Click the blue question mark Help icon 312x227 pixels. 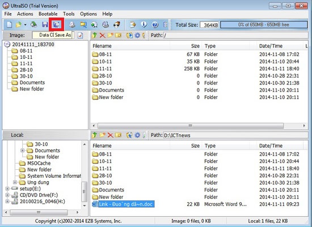pyautogui.click(x=155, y=25)
